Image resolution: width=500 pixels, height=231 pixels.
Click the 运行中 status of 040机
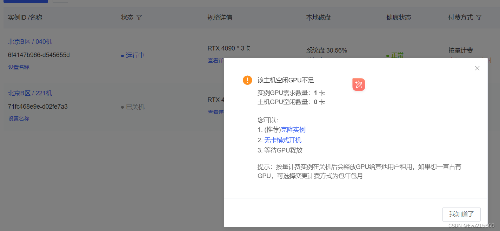[x=133, y=55]
